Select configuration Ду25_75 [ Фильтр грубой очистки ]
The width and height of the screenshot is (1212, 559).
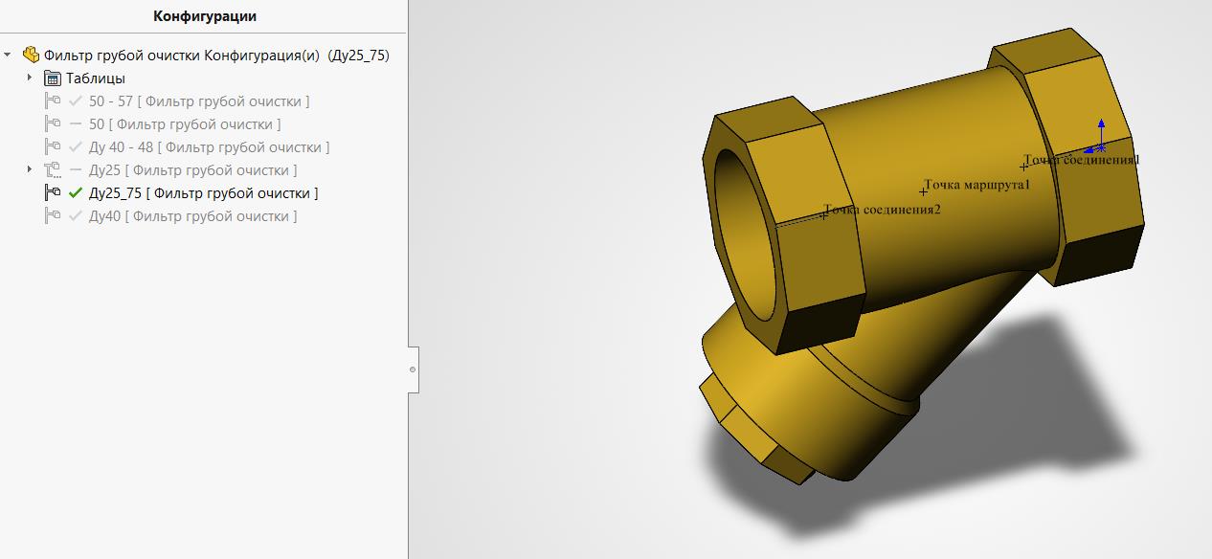coord(203,192)
